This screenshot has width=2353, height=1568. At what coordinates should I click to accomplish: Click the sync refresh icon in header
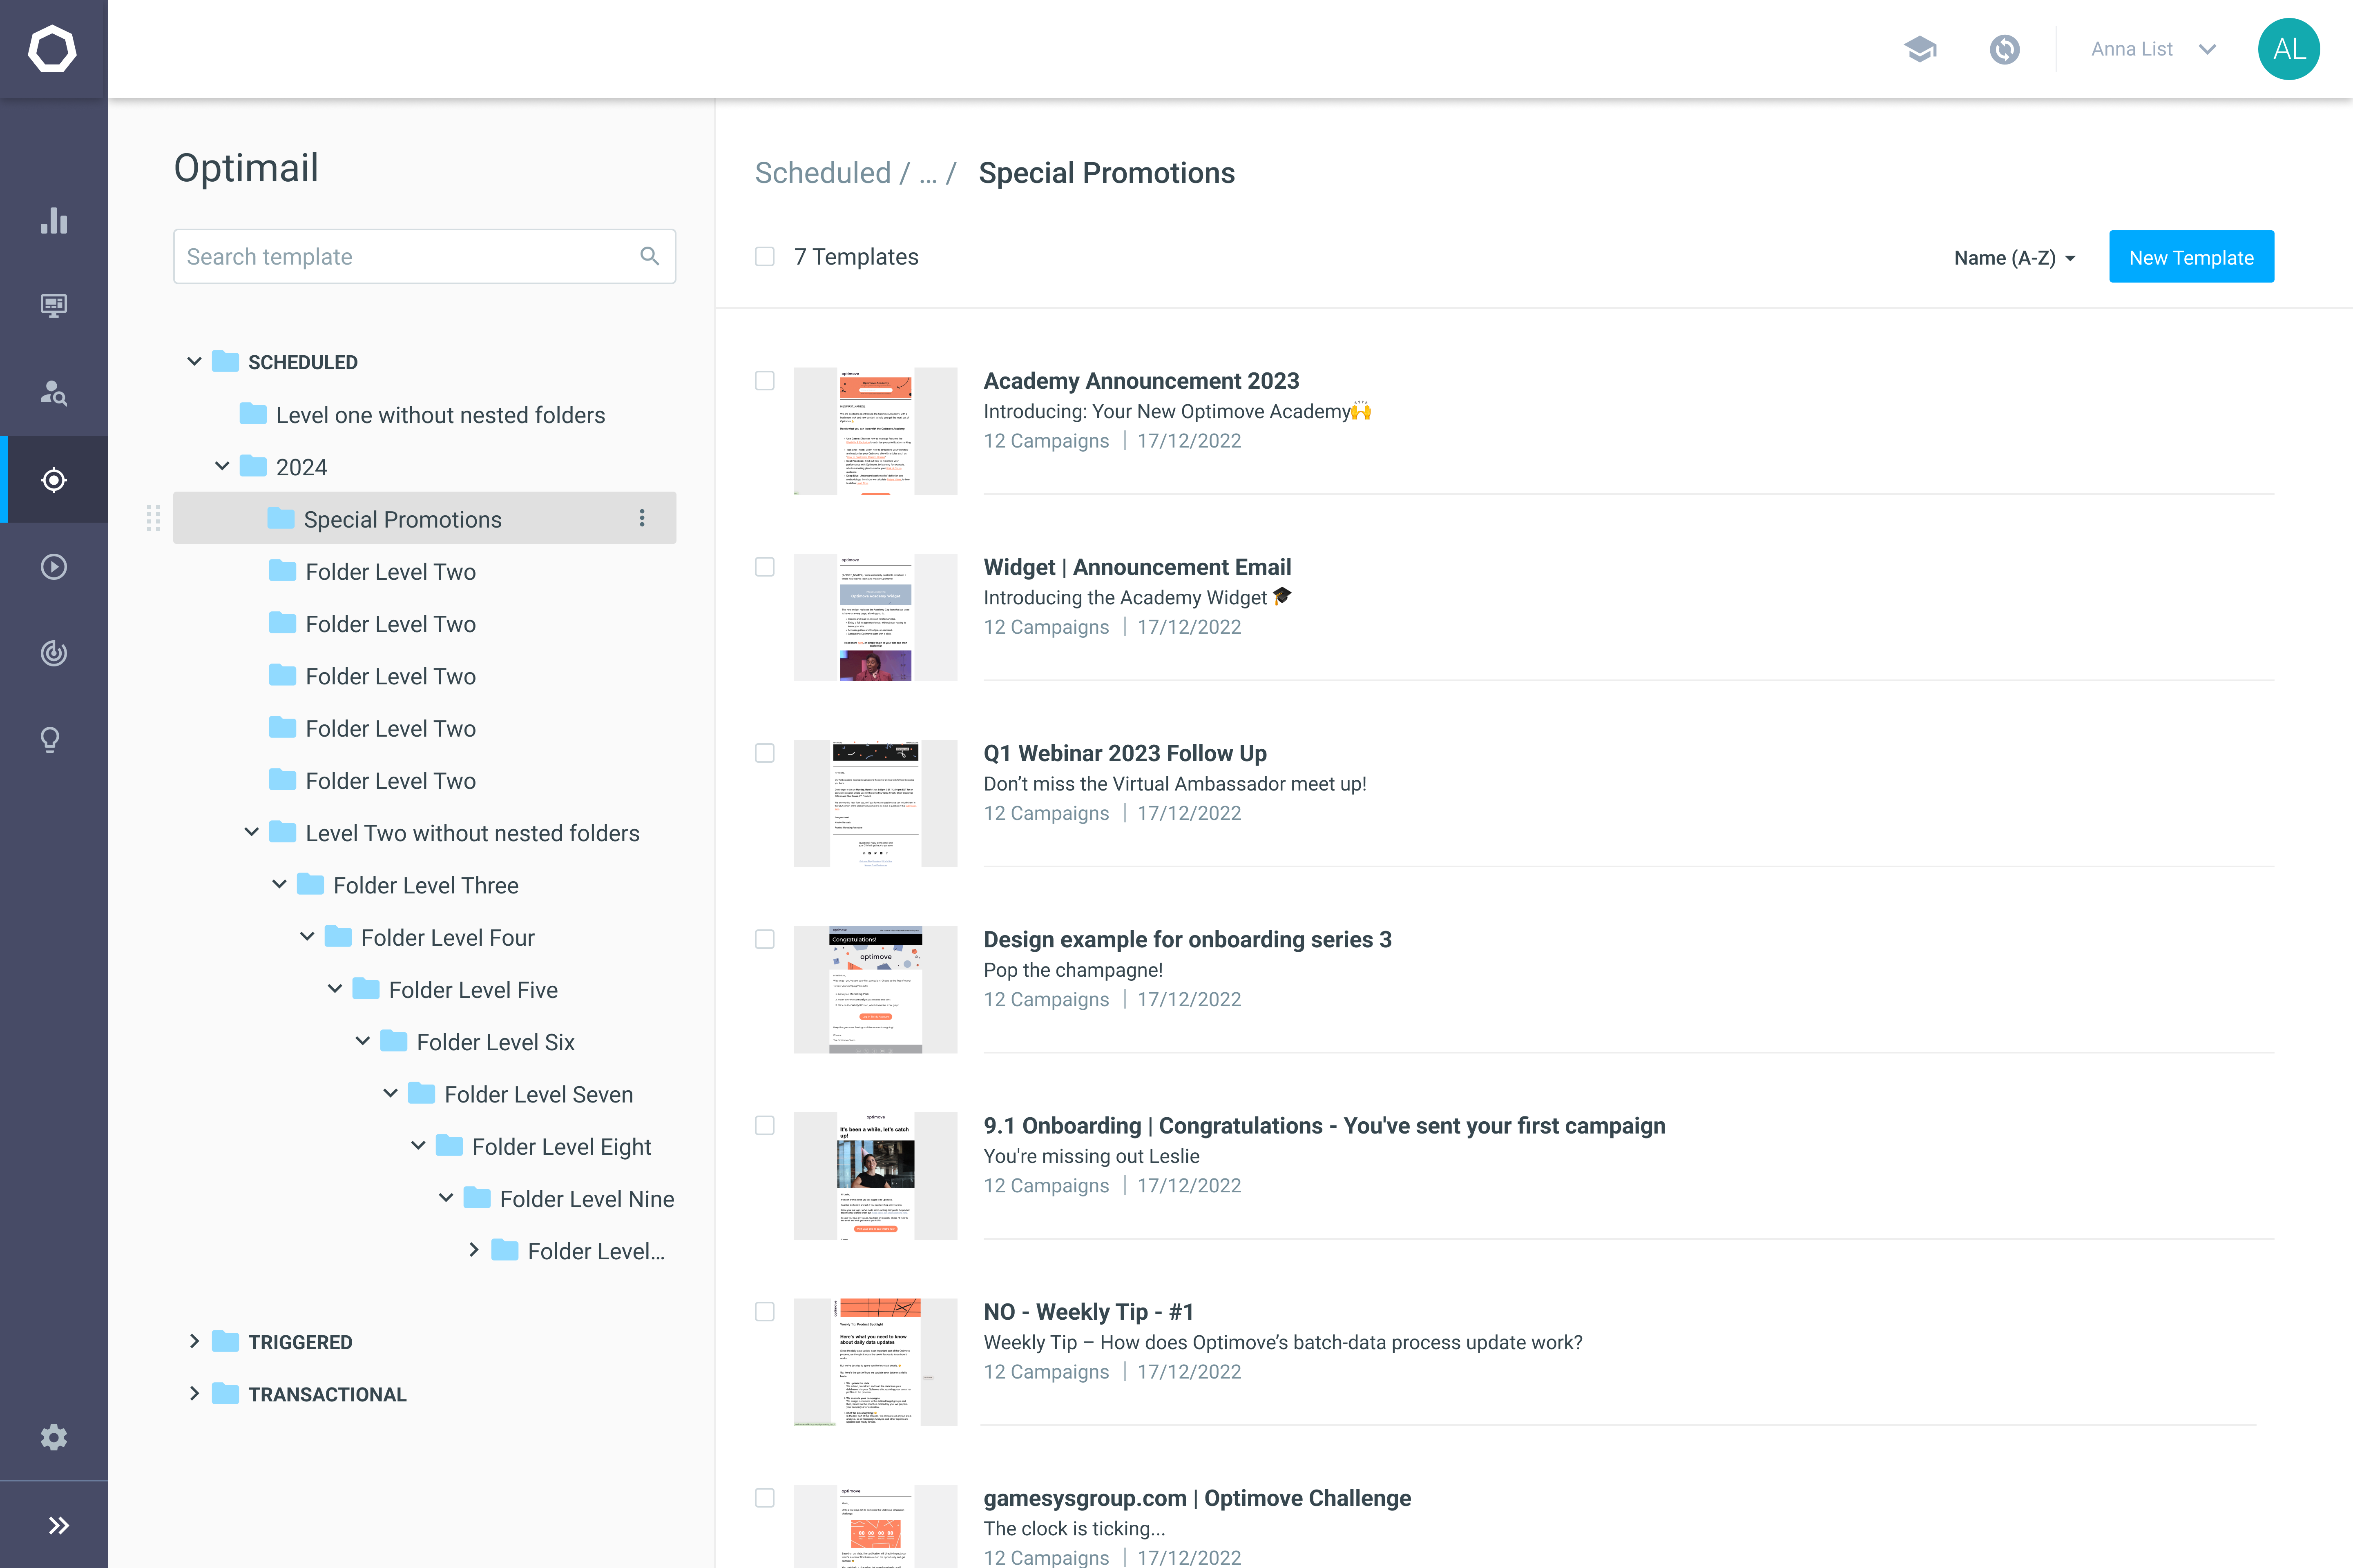pyautogui.click(x=2005, y=49)
